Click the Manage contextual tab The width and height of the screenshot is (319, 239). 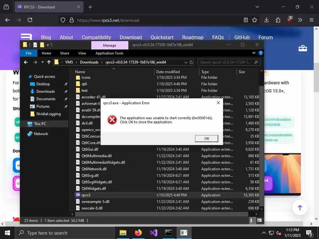coord(109,45)
